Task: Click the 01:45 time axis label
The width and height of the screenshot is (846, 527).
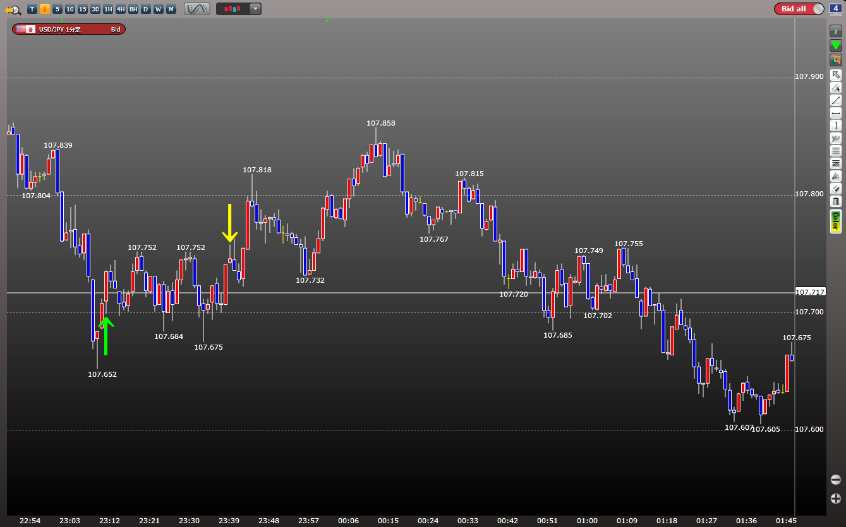Action: [786, 521]
